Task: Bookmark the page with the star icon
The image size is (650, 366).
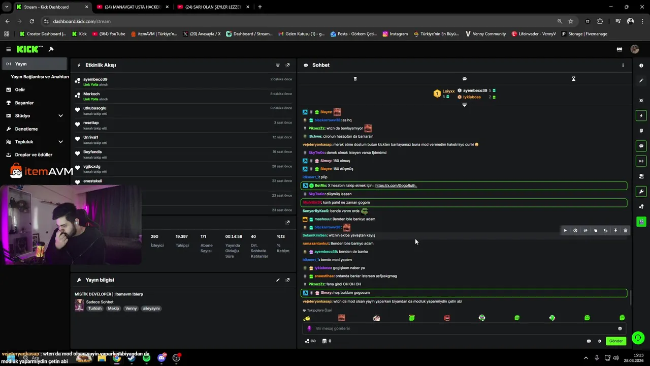Action: coord(571,21)
